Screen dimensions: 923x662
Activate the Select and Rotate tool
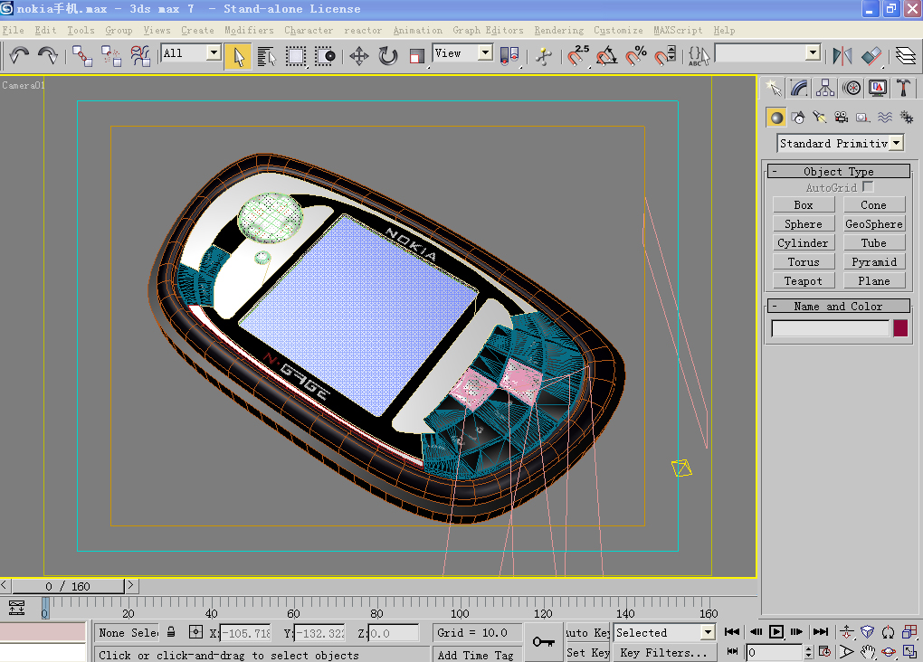[388, 56]
